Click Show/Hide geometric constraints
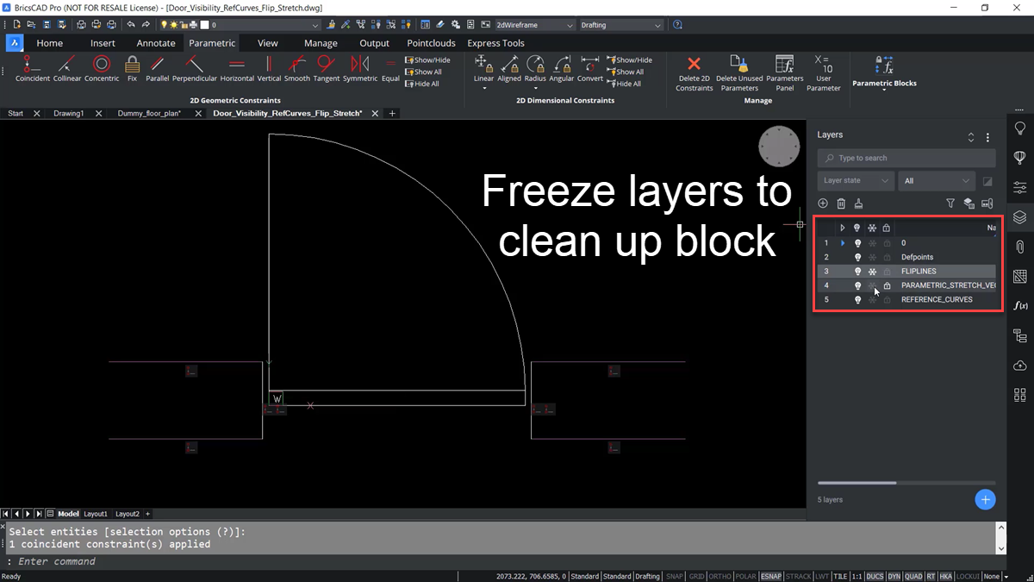Image resolution: width=1034 pixels, height=582 pixels. (x=427, y=60)
